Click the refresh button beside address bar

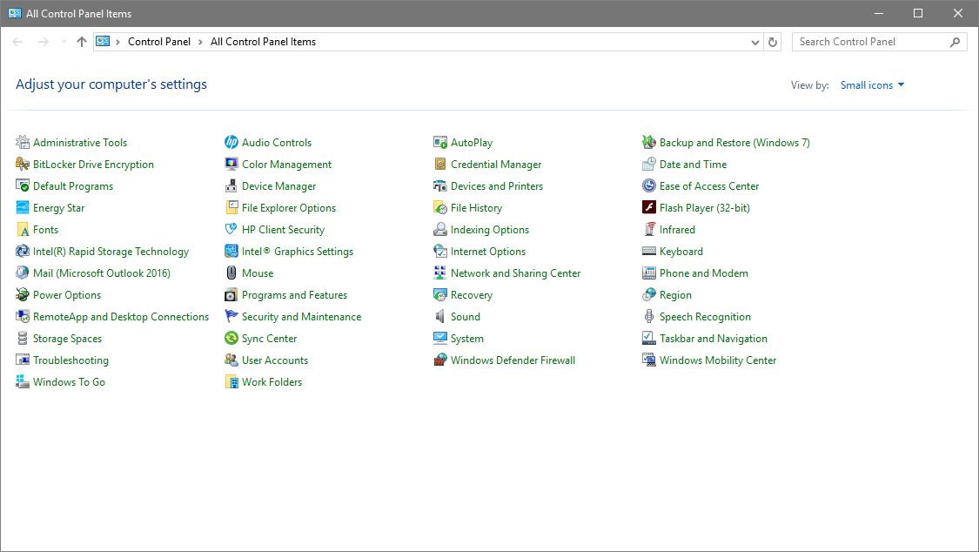[x=773, y=42]
